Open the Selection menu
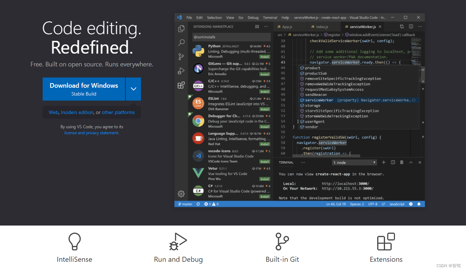Viewport: 466px width, 271px height. [214, 17]
